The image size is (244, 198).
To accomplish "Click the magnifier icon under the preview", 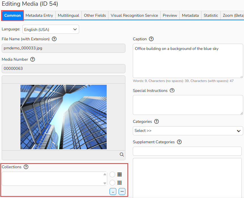I will coord(122,154).
